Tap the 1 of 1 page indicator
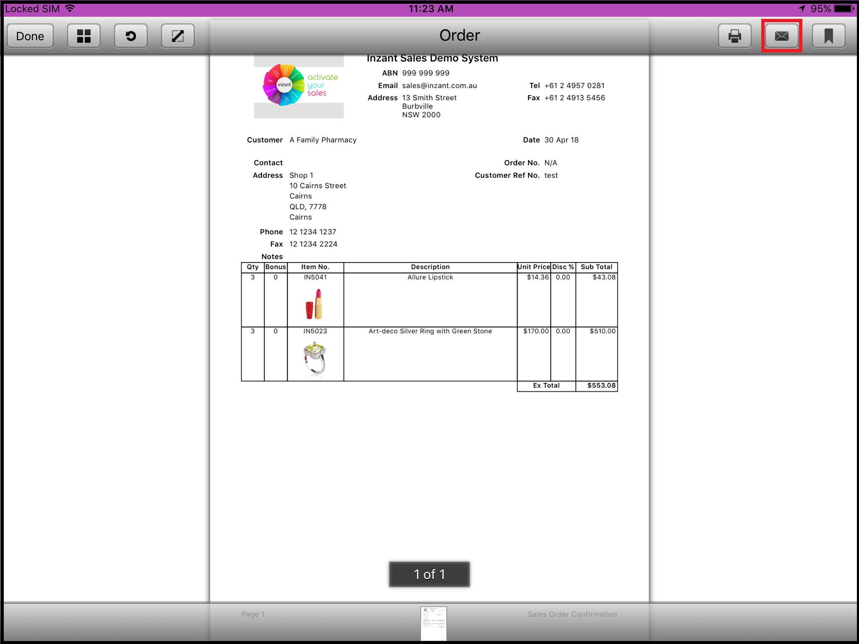Viewport: 859px width, 644px height. click(429, 574)
